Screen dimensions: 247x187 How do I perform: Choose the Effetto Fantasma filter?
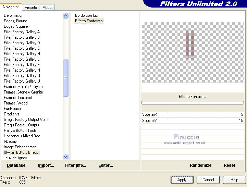click(x=89, y=21)
